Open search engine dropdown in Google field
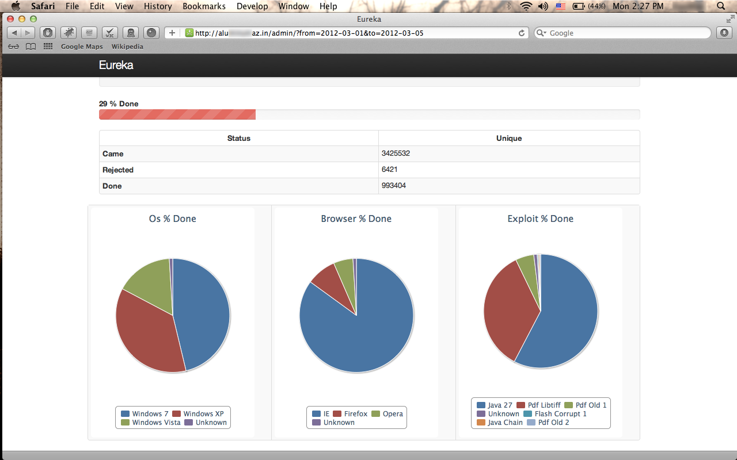This screenshot has width=737, height=460. 541,33
